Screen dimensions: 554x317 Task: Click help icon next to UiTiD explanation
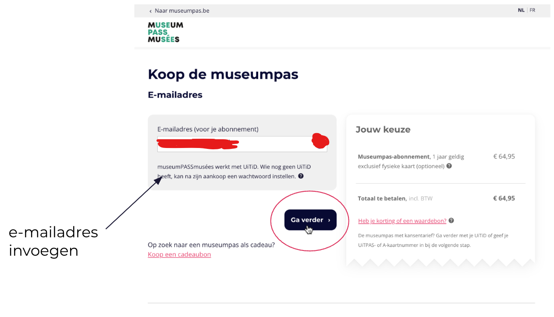(301, 176)
